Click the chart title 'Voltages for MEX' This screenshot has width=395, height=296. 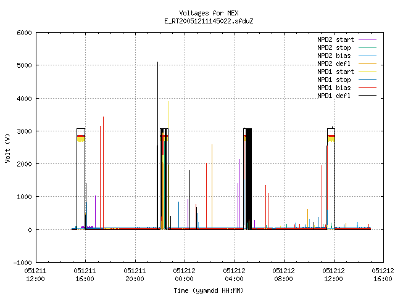(209, 13)
